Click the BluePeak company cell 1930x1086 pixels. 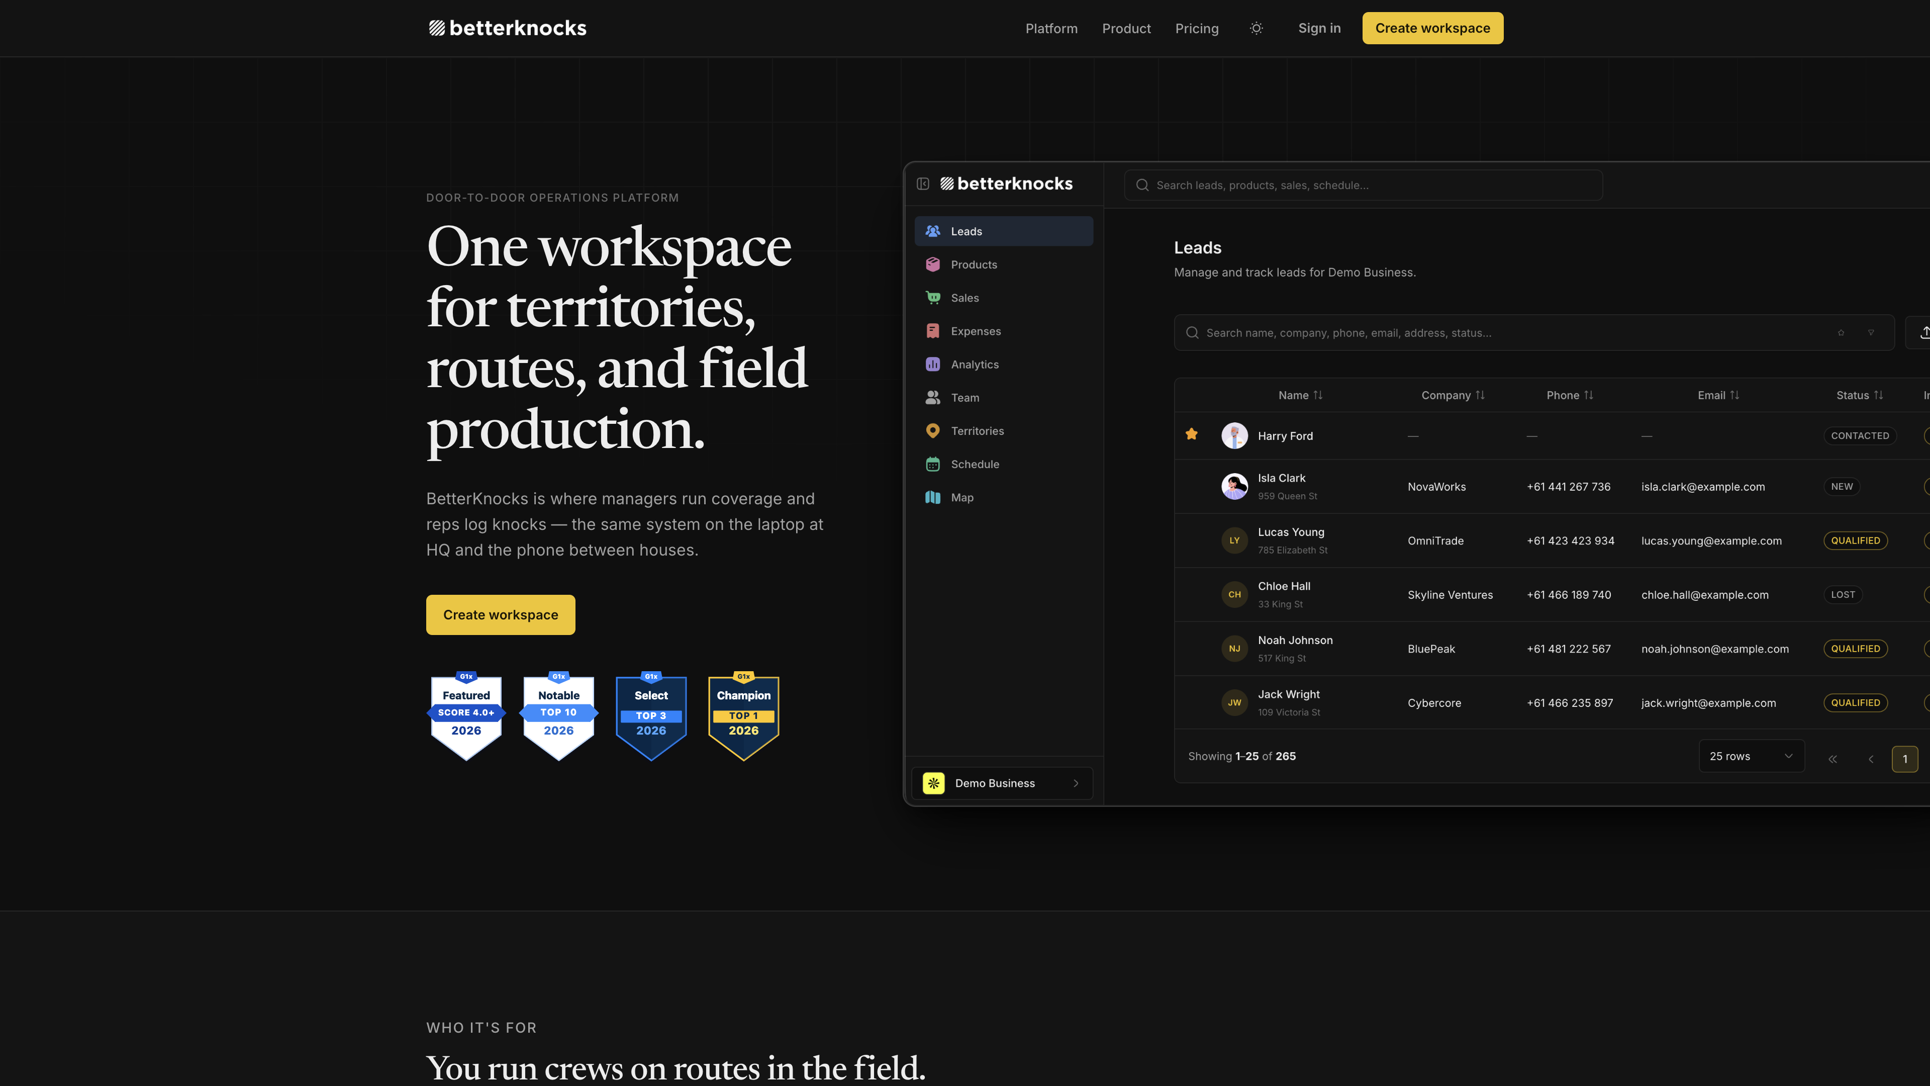click(1431, 648)
